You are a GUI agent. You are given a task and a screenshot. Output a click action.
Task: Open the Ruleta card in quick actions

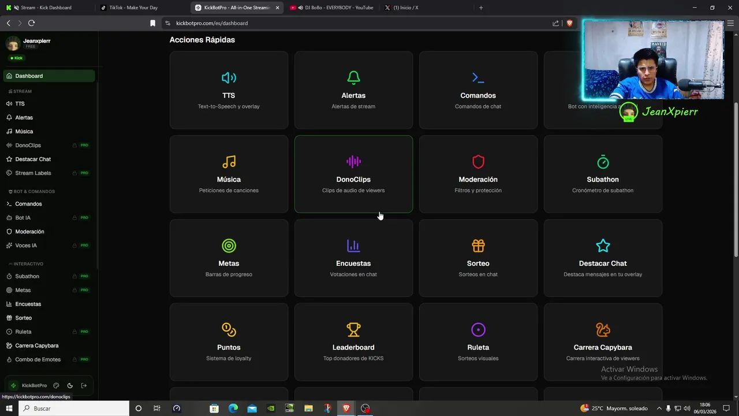pos(478,342)
